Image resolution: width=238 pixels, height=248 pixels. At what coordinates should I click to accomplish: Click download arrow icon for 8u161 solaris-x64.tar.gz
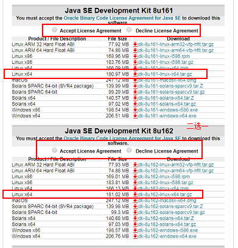(135, 104)
